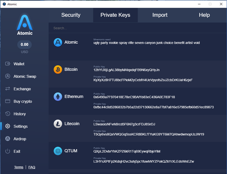This screenshot has width=227, height=174.
Task: Click the Bitcoin public key 12hYUXjLgAL38...
Action: (x=126, y=70)
